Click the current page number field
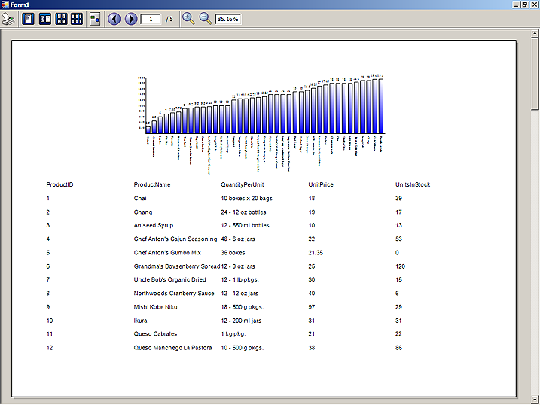Screen dimensions: 540x405 (151, 19)
